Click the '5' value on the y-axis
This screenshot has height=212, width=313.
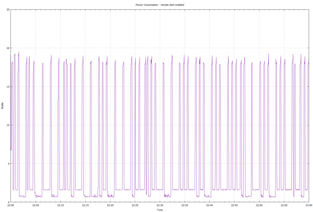pyautogui.click(x=8, y=163)
